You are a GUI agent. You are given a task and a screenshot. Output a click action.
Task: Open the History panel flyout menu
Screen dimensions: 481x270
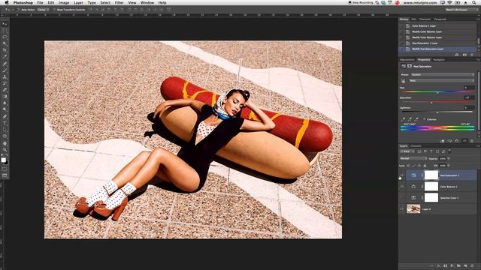pyautogui.click(x=478, y=19)
